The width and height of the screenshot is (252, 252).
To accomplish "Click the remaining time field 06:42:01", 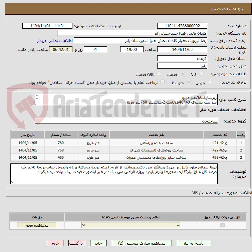I will 61,49.
